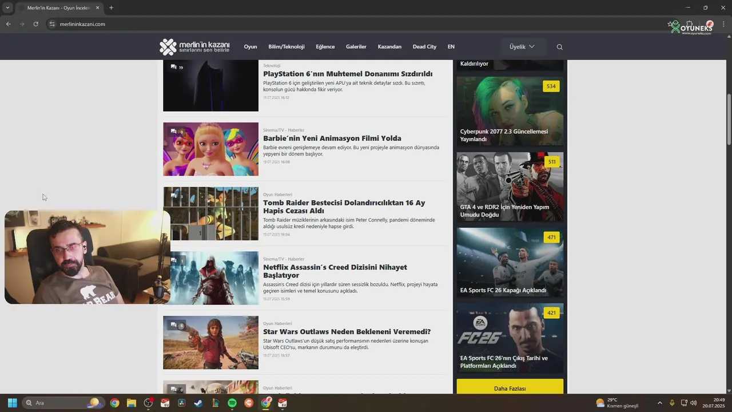
Task: View site information icon in address bar
Action: pos(51,24)
